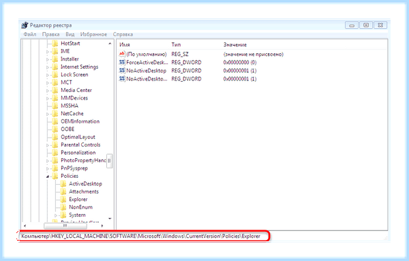This screenshot has height=261, width=409.
Task: Select the Parental Controls folder icon
Action: click(x=55, y=144)
